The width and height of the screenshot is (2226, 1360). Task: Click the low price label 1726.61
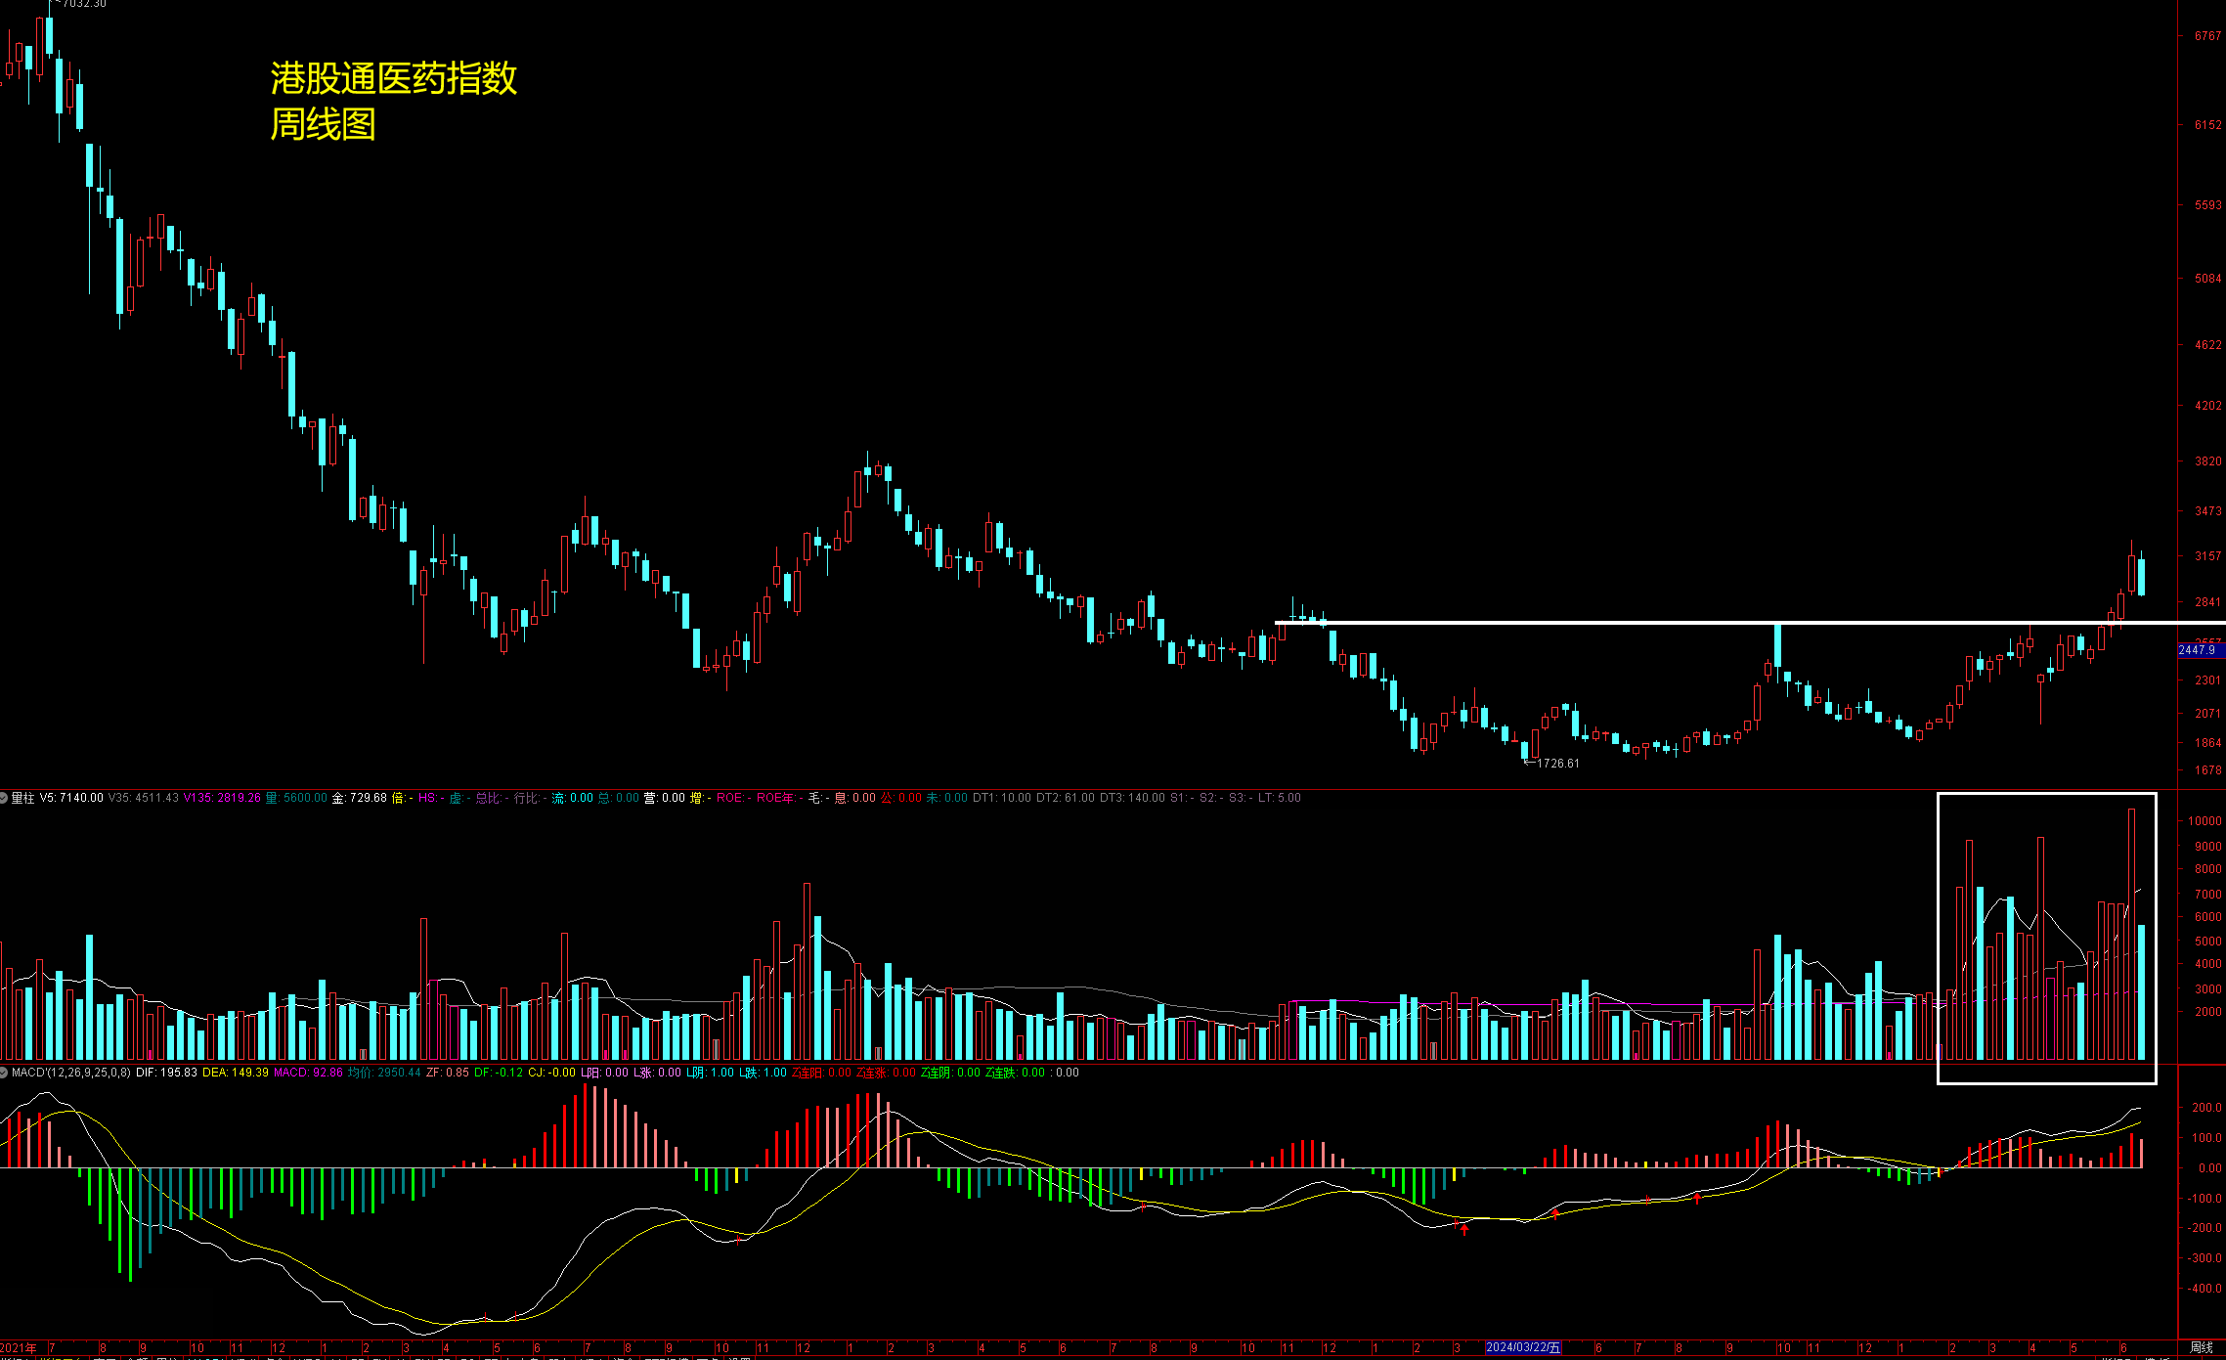1557,764
